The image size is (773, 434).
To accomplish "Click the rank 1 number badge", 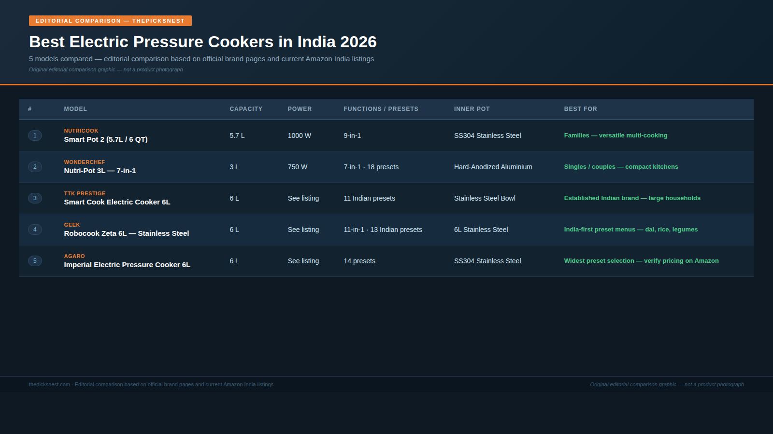I will (35, 136).
